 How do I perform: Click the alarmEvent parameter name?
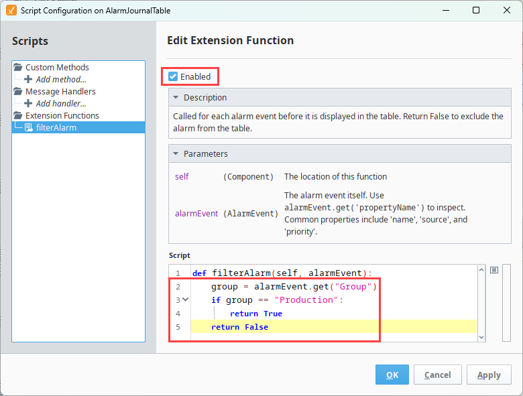click(196, 213)
